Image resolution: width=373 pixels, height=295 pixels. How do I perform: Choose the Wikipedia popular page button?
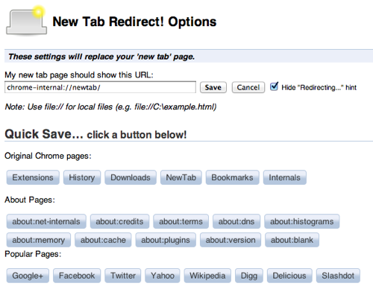click(207, 276)
